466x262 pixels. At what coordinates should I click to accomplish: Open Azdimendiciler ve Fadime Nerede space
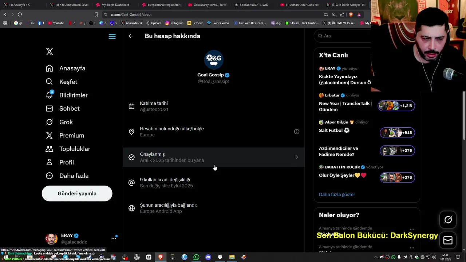(339, 151)
